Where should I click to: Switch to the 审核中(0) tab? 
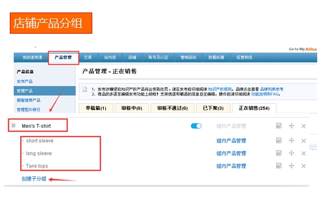point(132,108)
